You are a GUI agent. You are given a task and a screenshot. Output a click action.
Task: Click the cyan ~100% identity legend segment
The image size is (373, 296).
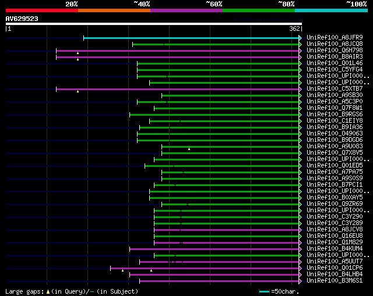coord(332,10)
